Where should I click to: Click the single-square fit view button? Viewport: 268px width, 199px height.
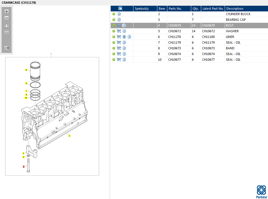click(x=7, y=33)
